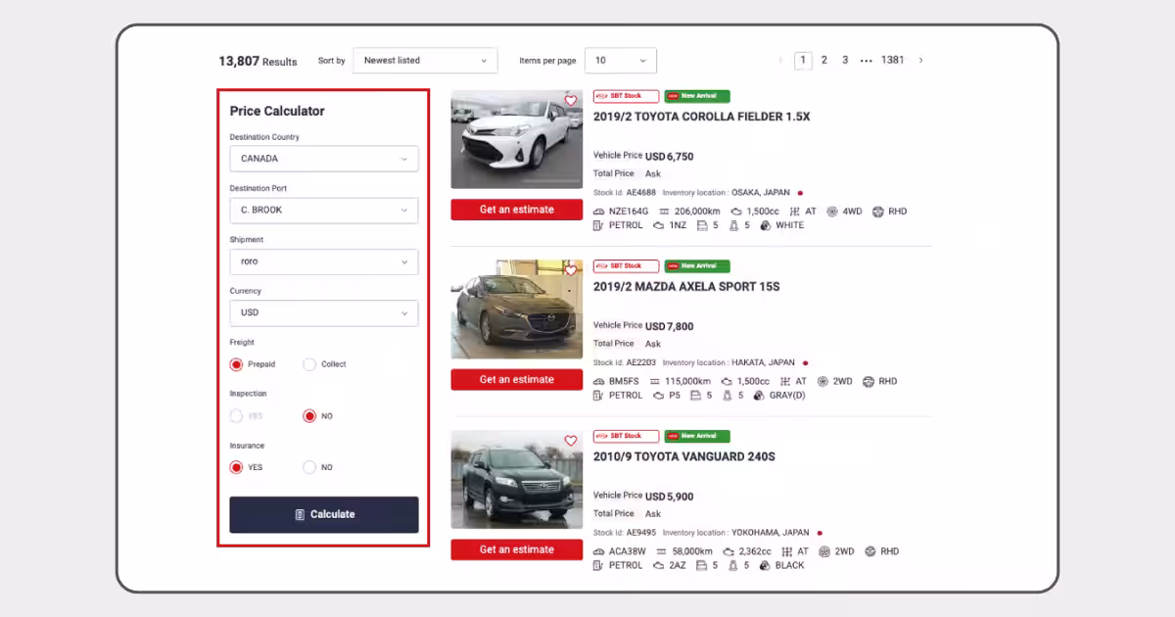
Task: Click the car model icon beside BM5FS
Action: click(x=599, y=382)
